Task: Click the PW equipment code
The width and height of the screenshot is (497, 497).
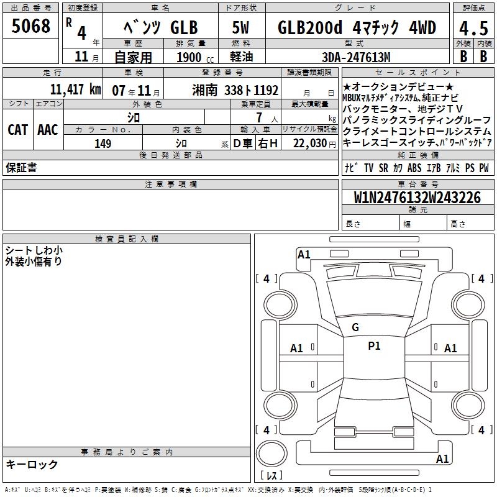Action: tap(483, 168)
